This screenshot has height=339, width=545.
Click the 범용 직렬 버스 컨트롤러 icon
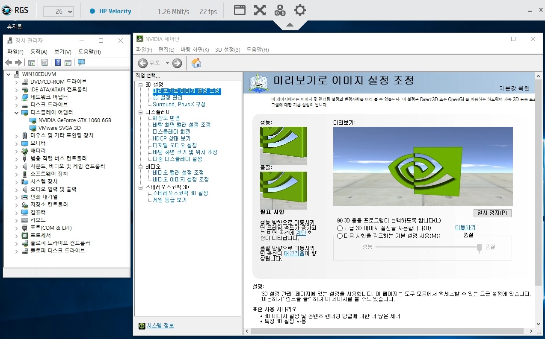coord(25,158)
